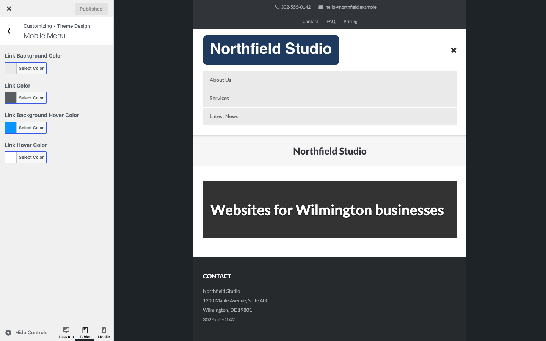546x341 pixels.
Task: Click the 302-555-0142 number in the footer
Action: click(x=219, y=319)
